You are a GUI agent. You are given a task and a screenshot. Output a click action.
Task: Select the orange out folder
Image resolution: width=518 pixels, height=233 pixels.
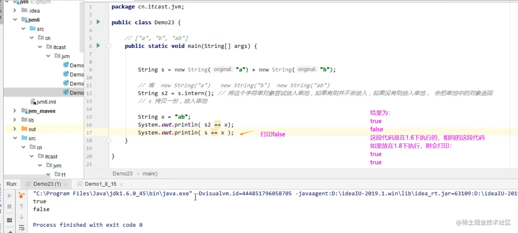point(28,129)
